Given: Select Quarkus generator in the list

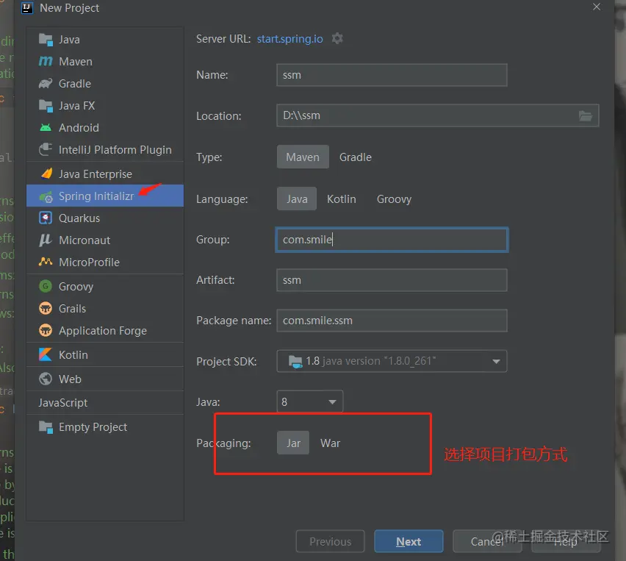Looking at the screenshot, I should [105, 218].
